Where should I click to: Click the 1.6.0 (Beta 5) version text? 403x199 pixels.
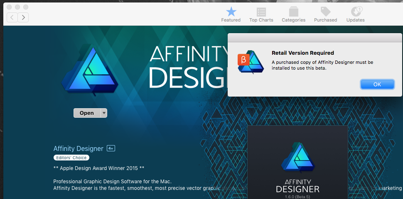point(297,197)
